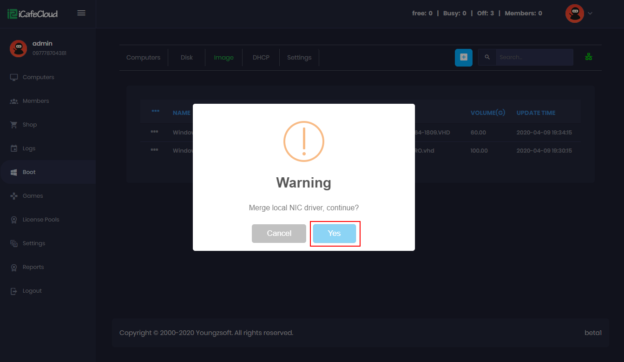Expand the row actions menu on the NAME header
Image resolution: width=624 pixels, height=362 pixels.
pyautogui.click(x=155, y=112)
